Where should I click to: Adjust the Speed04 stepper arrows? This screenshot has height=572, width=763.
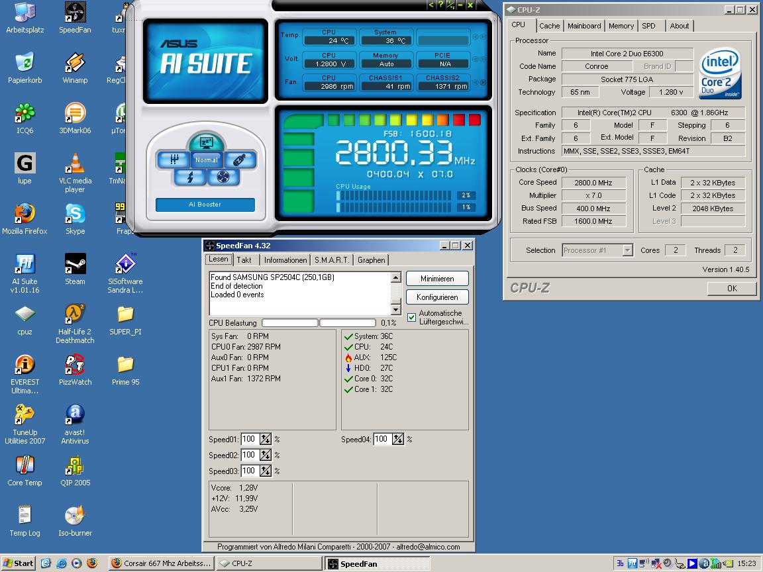pyautogui.click(x=398, y=439)
